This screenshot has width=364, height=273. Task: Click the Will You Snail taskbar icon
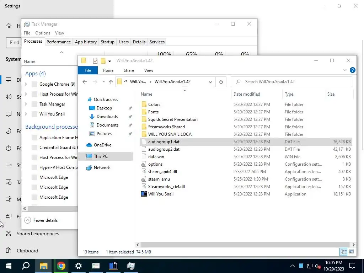[x=113, y=266]
